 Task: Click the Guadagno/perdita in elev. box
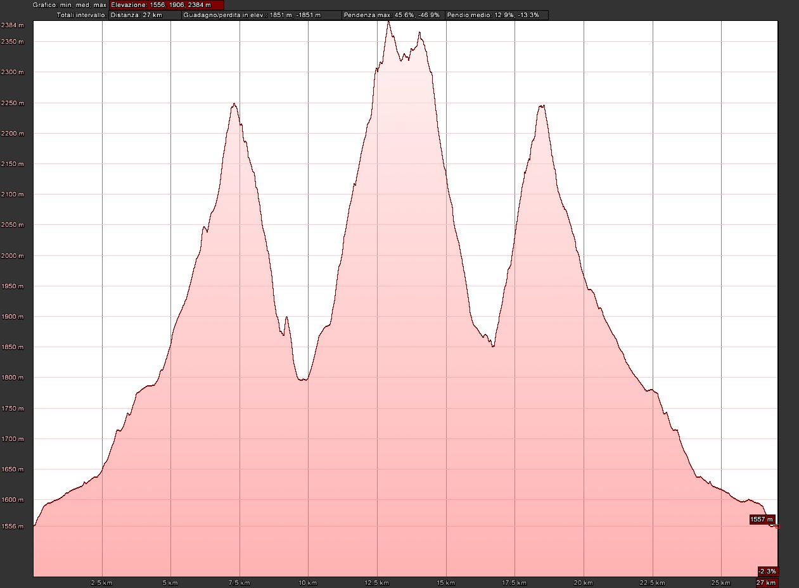(261, 15)
